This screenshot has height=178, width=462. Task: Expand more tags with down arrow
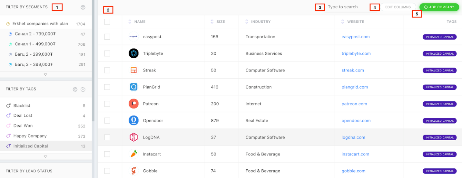click(x=45, y=156)
